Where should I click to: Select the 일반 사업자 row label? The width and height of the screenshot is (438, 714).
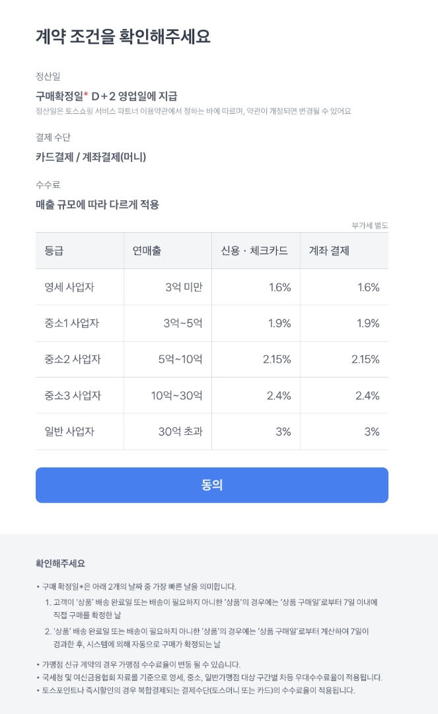(x=69, y=432)
